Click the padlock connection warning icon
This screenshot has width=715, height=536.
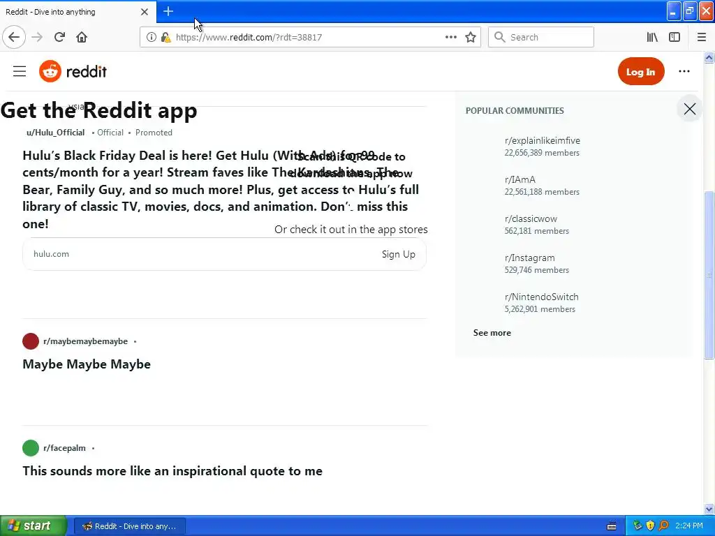point(165,38)
